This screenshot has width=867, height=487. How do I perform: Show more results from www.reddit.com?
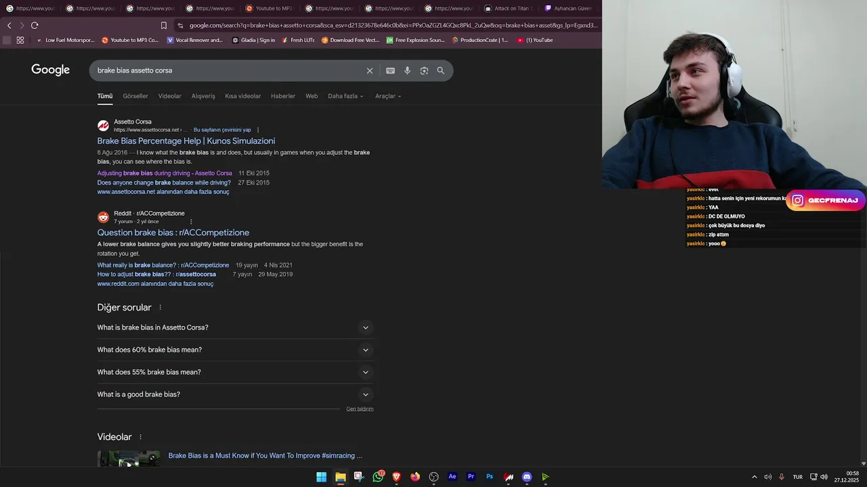click(155, 284)
